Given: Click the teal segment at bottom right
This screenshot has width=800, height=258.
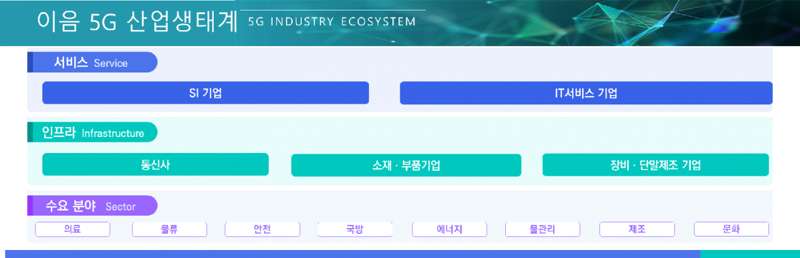Looking at the screenshot, I should coord(750,254).
